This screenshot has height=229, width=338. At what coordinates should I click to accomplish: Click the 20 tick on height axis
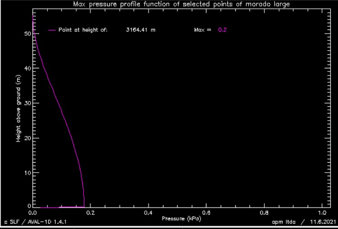coord(27,138)
